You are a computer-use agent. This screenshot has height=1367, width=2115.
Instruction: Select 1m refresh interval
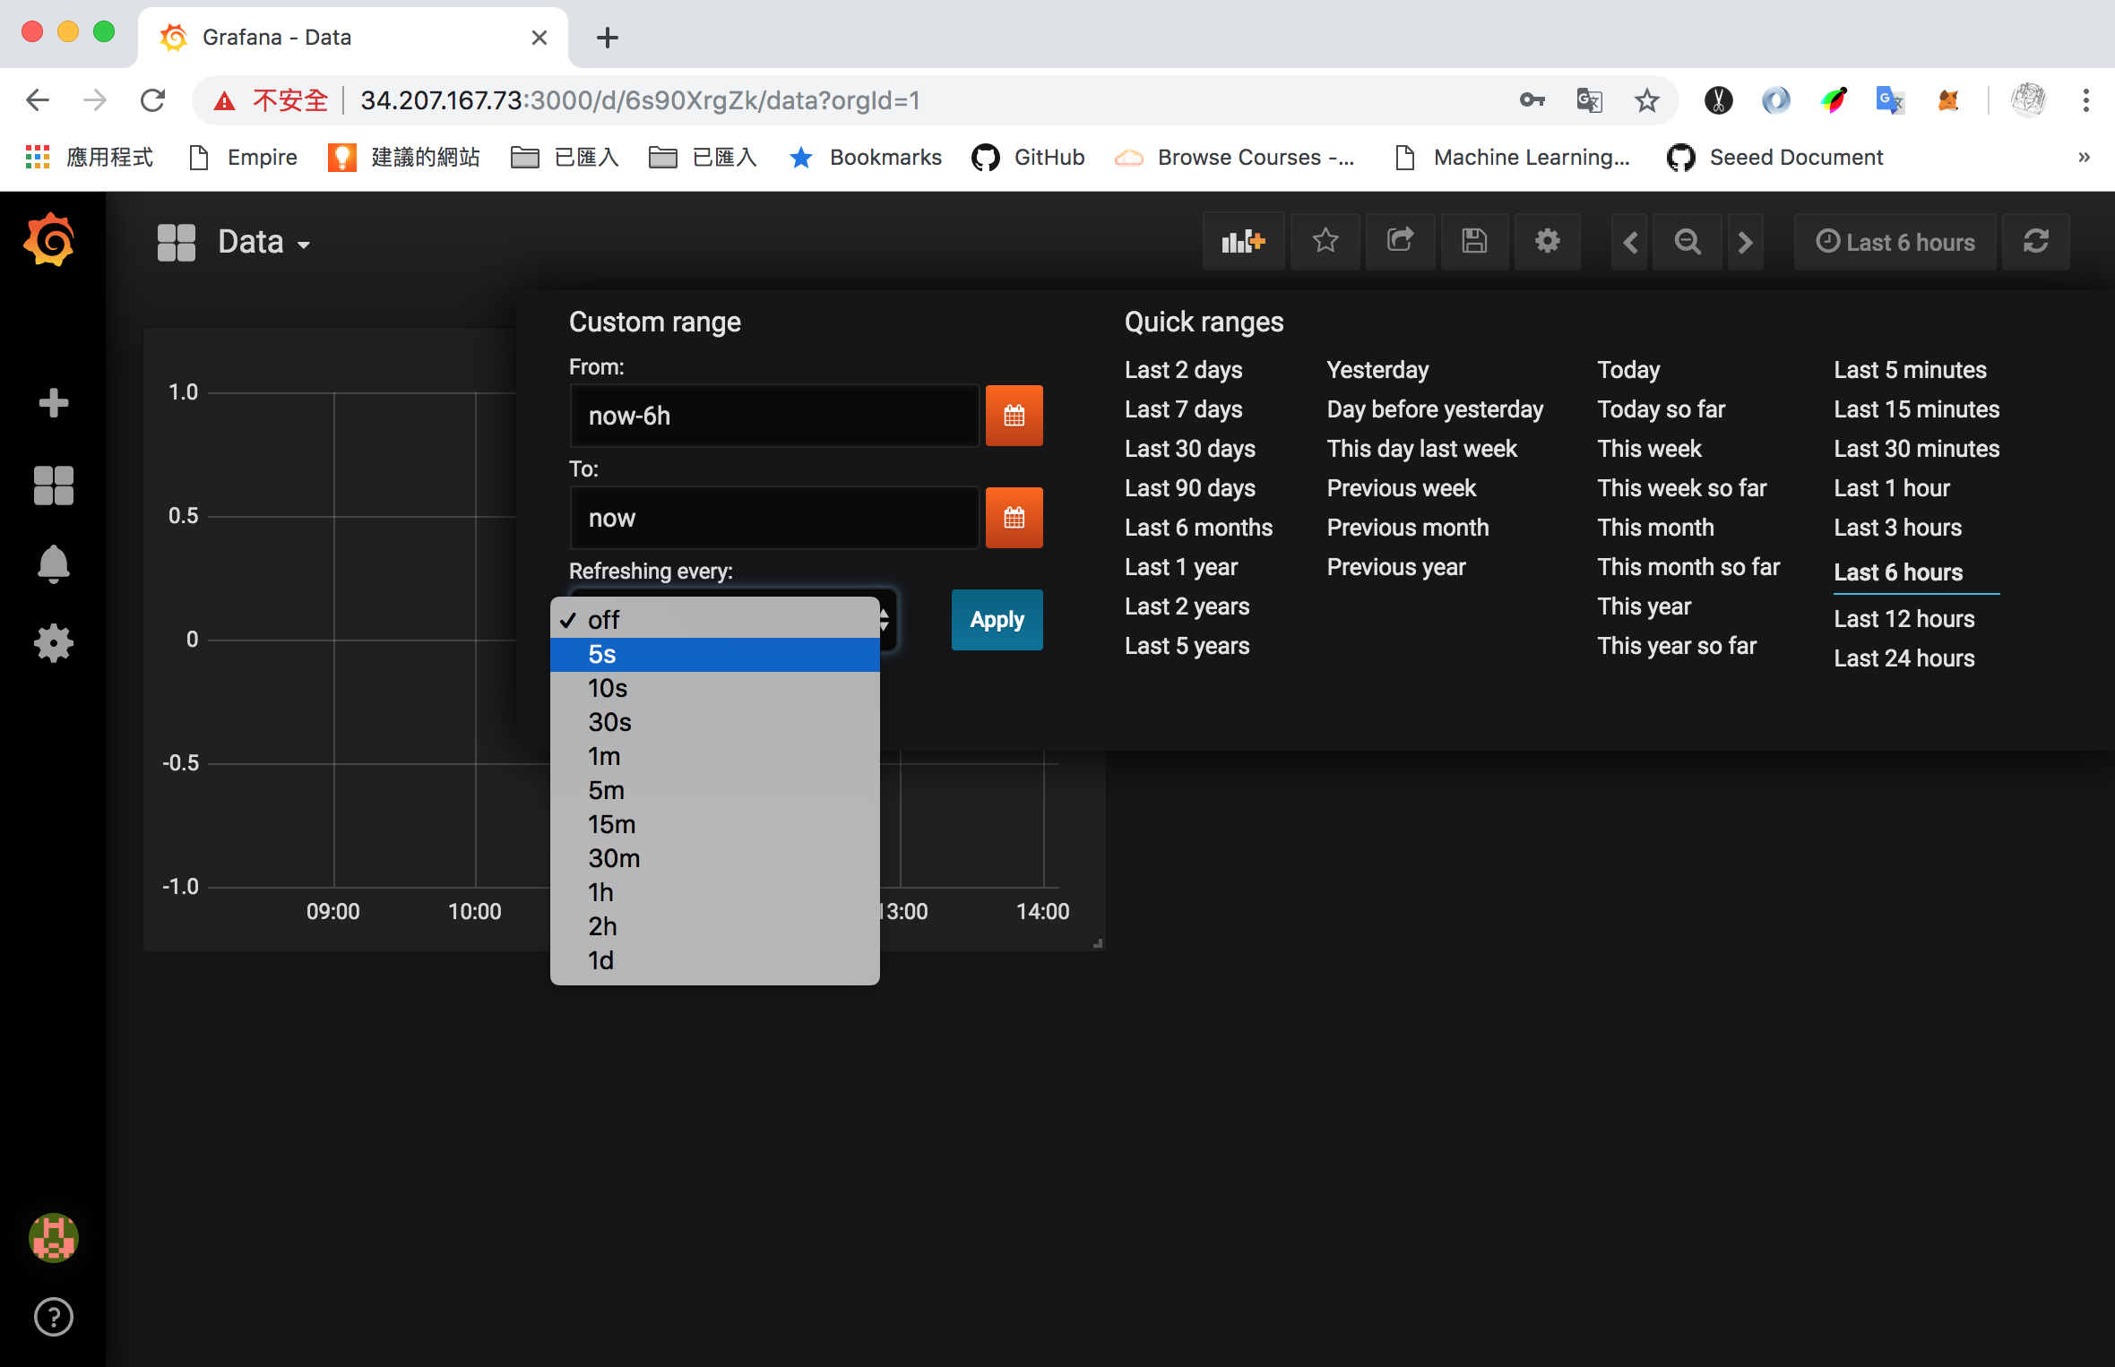715,757
